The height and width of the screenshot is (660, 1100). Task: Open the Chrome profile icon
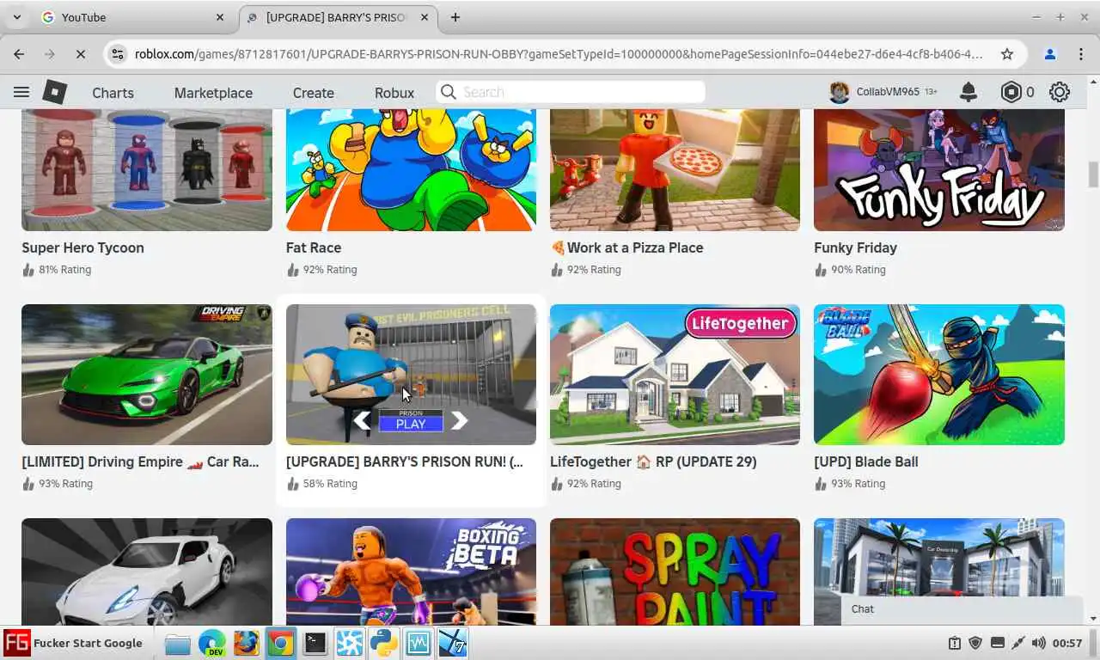1049,54
